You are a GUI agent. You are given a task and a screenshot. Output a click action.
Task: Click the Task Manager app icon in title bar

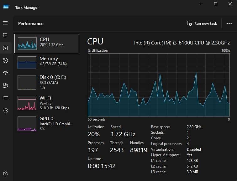point(6,7)
